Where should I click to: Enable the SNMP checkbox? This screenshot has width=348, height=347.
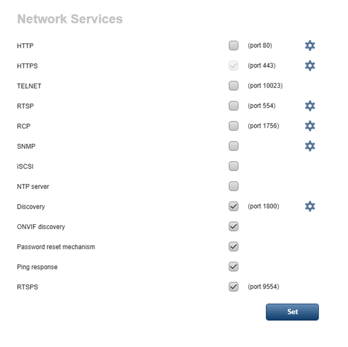(234, 146)
